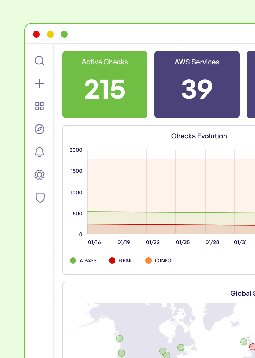The height and width of the screenshot is (358, 255).
Task: Toggle the C INFO legend entry
Action: 158,260
